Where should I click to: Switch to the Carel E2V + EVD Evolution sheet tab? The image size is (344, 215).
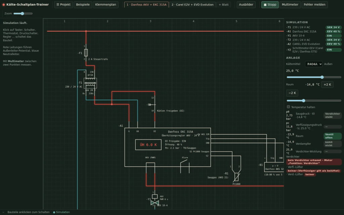[192, 5]
